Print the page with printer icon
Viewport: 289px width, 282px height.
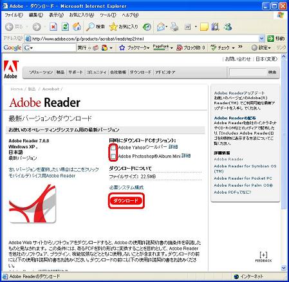pos(174,27)
